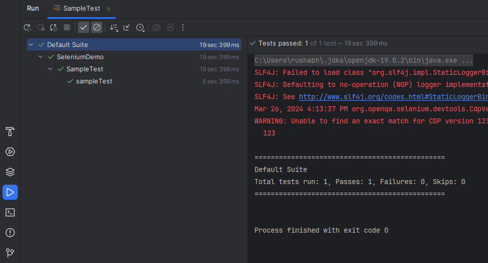Toggle Show Ignored tests filter
This screenshot has height=263, width=488.
97,28
